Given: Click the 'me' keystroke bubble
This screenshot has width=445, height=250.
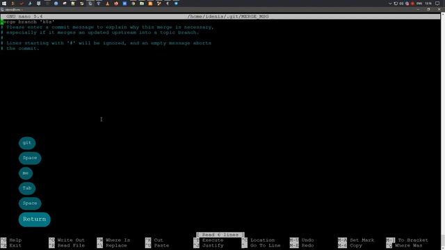Looking at the screenshot, I should coord(26,173).
